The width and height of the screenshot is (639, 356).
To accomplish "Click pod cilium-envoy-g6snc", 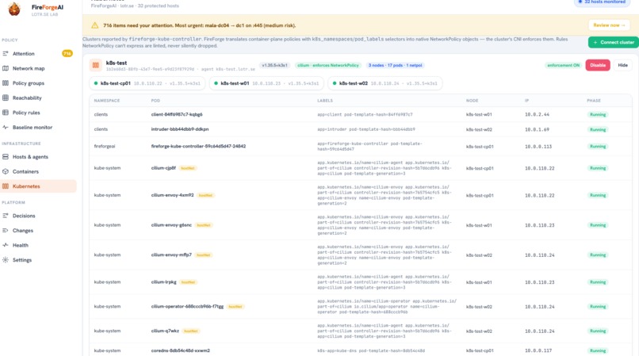I will click(x=171, y=225).
